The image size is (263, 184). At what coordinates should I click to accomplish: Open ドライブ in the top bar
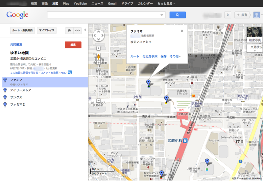coord(127,3)
